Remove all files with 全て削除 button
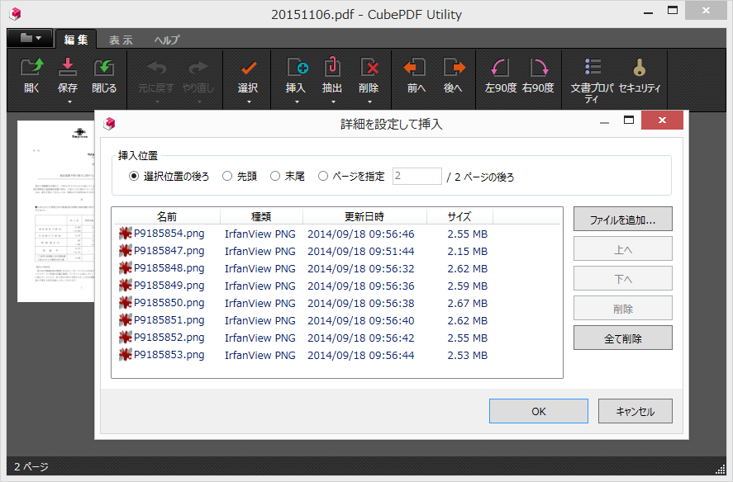The image size is (733, 482). point(622,338)
